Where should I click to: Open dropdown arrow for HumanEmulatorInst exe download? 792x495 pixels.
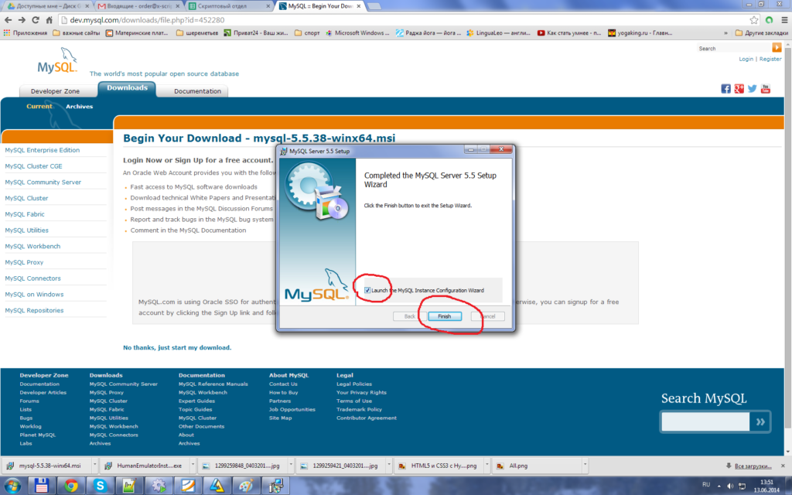click(x=193, y=465)
